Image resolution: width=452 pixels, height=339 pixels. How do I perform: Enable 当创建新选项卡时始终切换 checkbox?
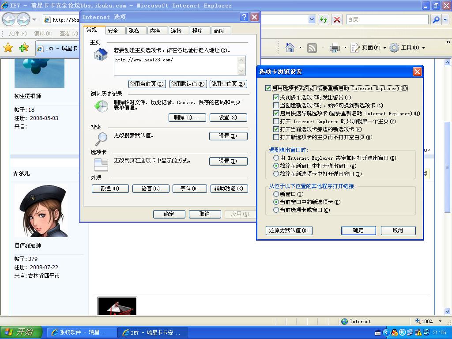tap(276, 105)
